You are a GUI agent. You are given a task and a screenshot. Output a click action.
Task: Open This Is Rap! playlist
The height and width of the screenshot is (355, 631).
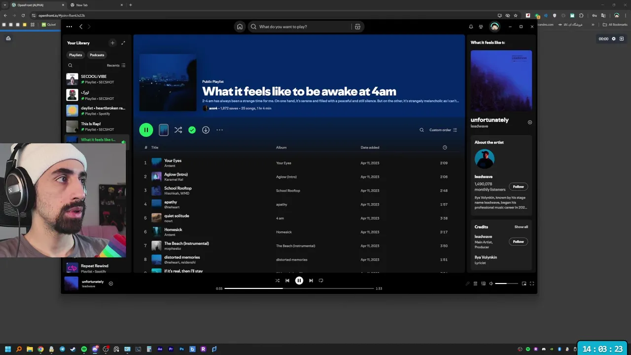(x=97, y=126)
